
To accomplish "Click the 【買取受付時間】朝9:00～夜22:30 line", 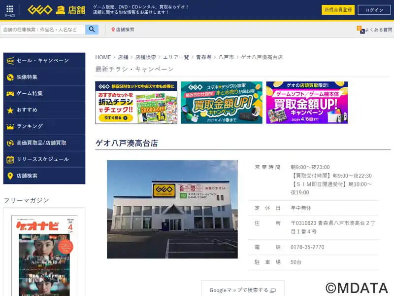I will coord(331,176).
